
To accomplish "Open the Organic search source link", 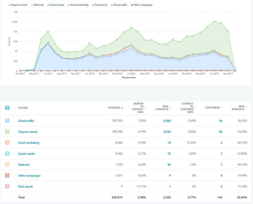I will pos(28,132).
